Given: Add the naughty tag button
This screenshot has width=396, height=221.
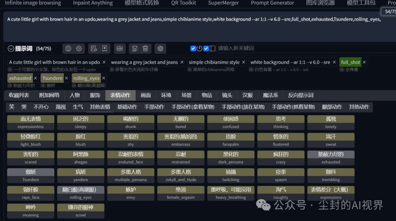Looking at the screenshot, I should click(280, 193).
